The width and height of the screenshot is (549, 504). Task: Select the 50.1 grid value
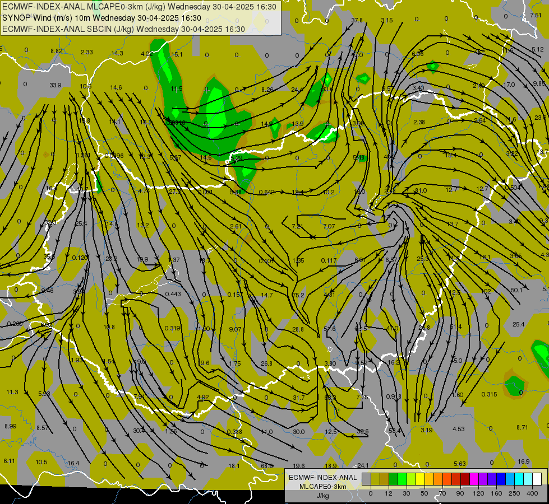pos(516,290)
